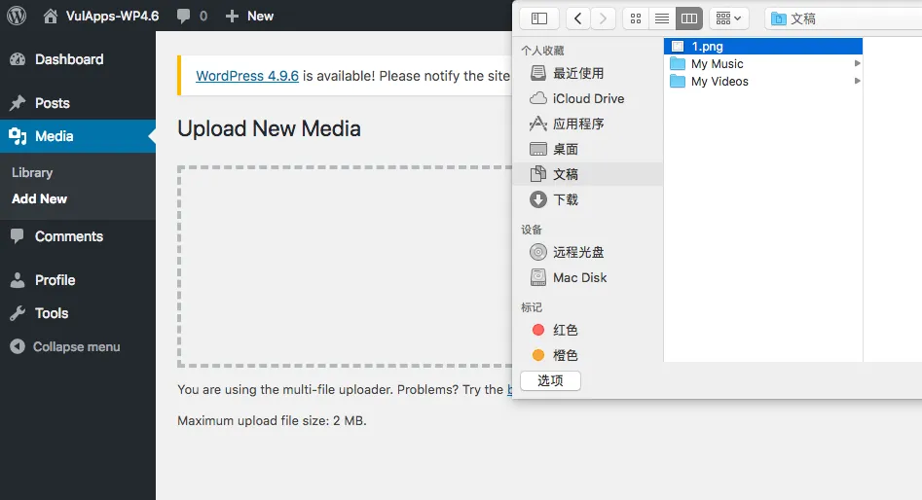Click the WordPress logo icon
This screenshot has height=500, width=922.
tap(17, 16)
